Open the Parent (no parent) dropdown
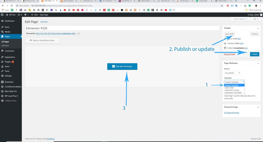Viewport: 263px width, 142px height. (x=232, y=73)
